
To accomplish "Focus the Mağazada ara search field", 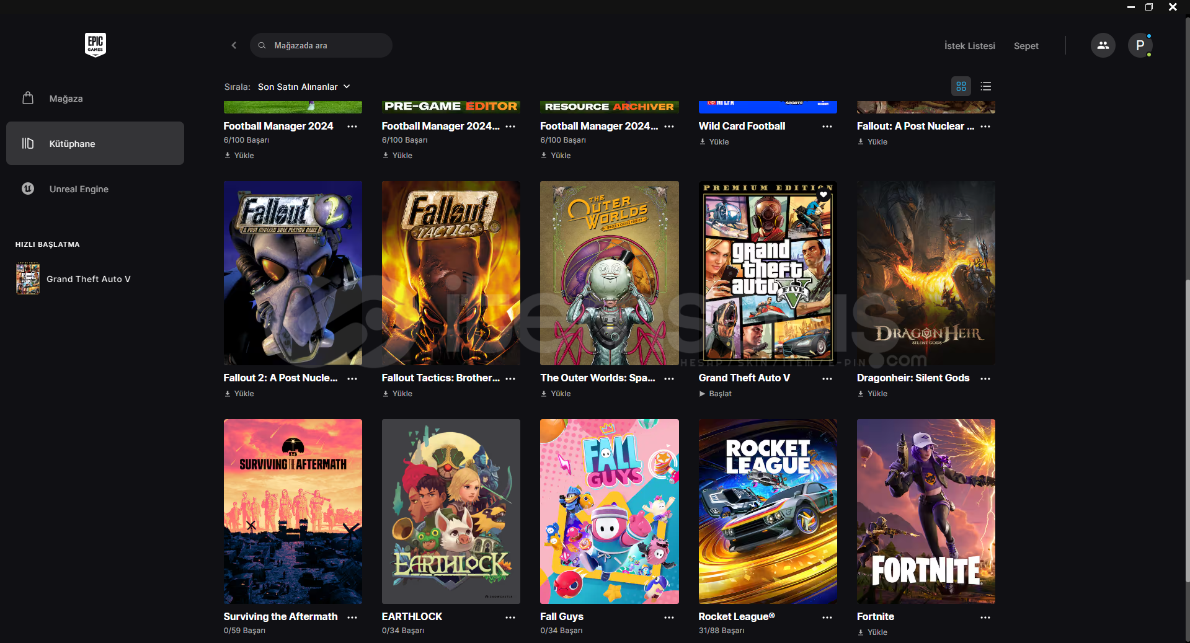I will pyautogui.click(x=321, y=45).
